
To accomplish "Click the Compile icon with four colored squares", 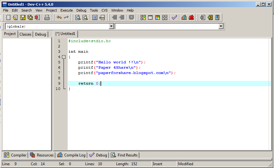I will pos(143,17).
